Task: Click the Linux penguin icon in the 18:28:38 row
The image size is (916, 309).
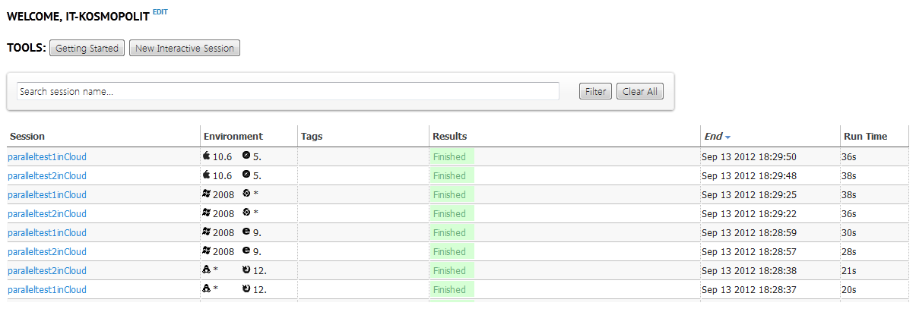Action: (207, 270)
